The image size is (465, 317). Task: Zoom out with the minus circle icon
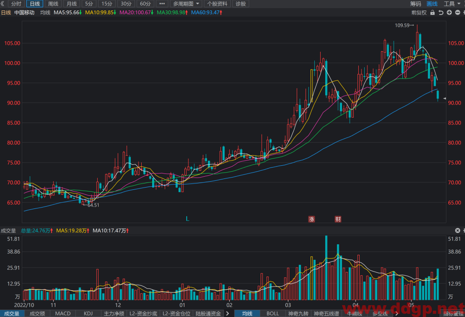click(458, 12)
